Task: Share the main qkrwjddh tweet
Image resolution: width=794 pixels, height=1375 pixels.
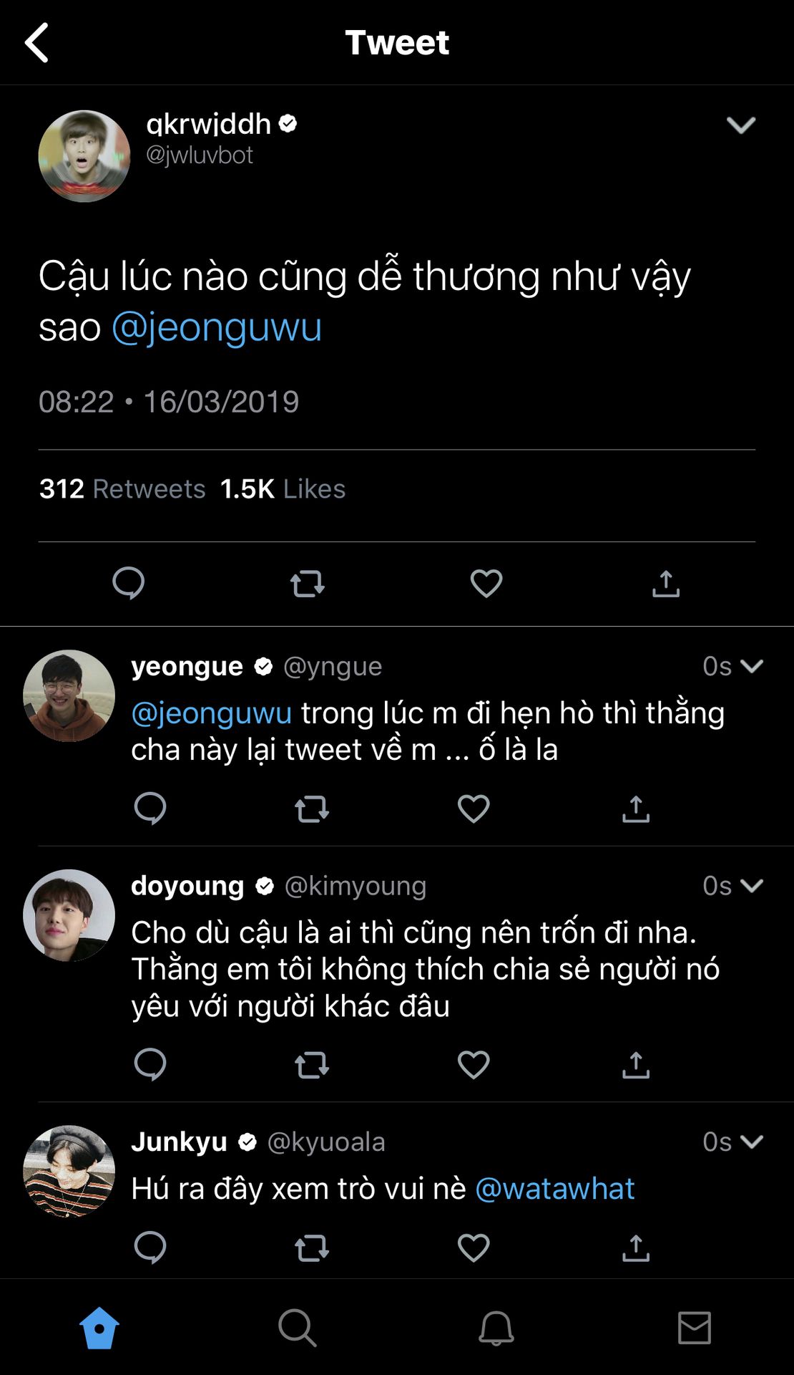Action: pos(665,584)
